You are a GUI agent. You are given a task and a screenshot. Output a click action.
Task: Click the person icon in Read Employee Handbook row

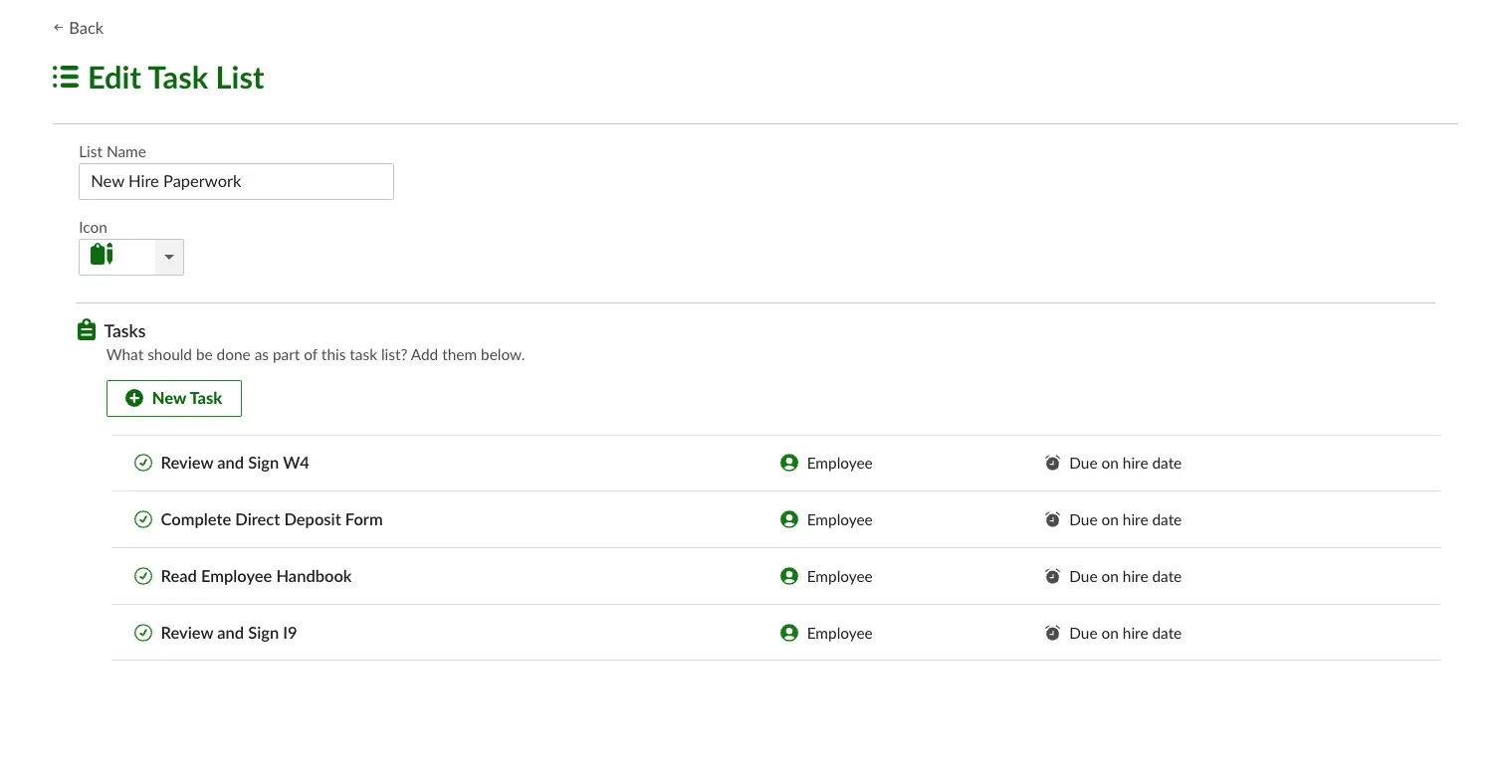tap(789, 576)
